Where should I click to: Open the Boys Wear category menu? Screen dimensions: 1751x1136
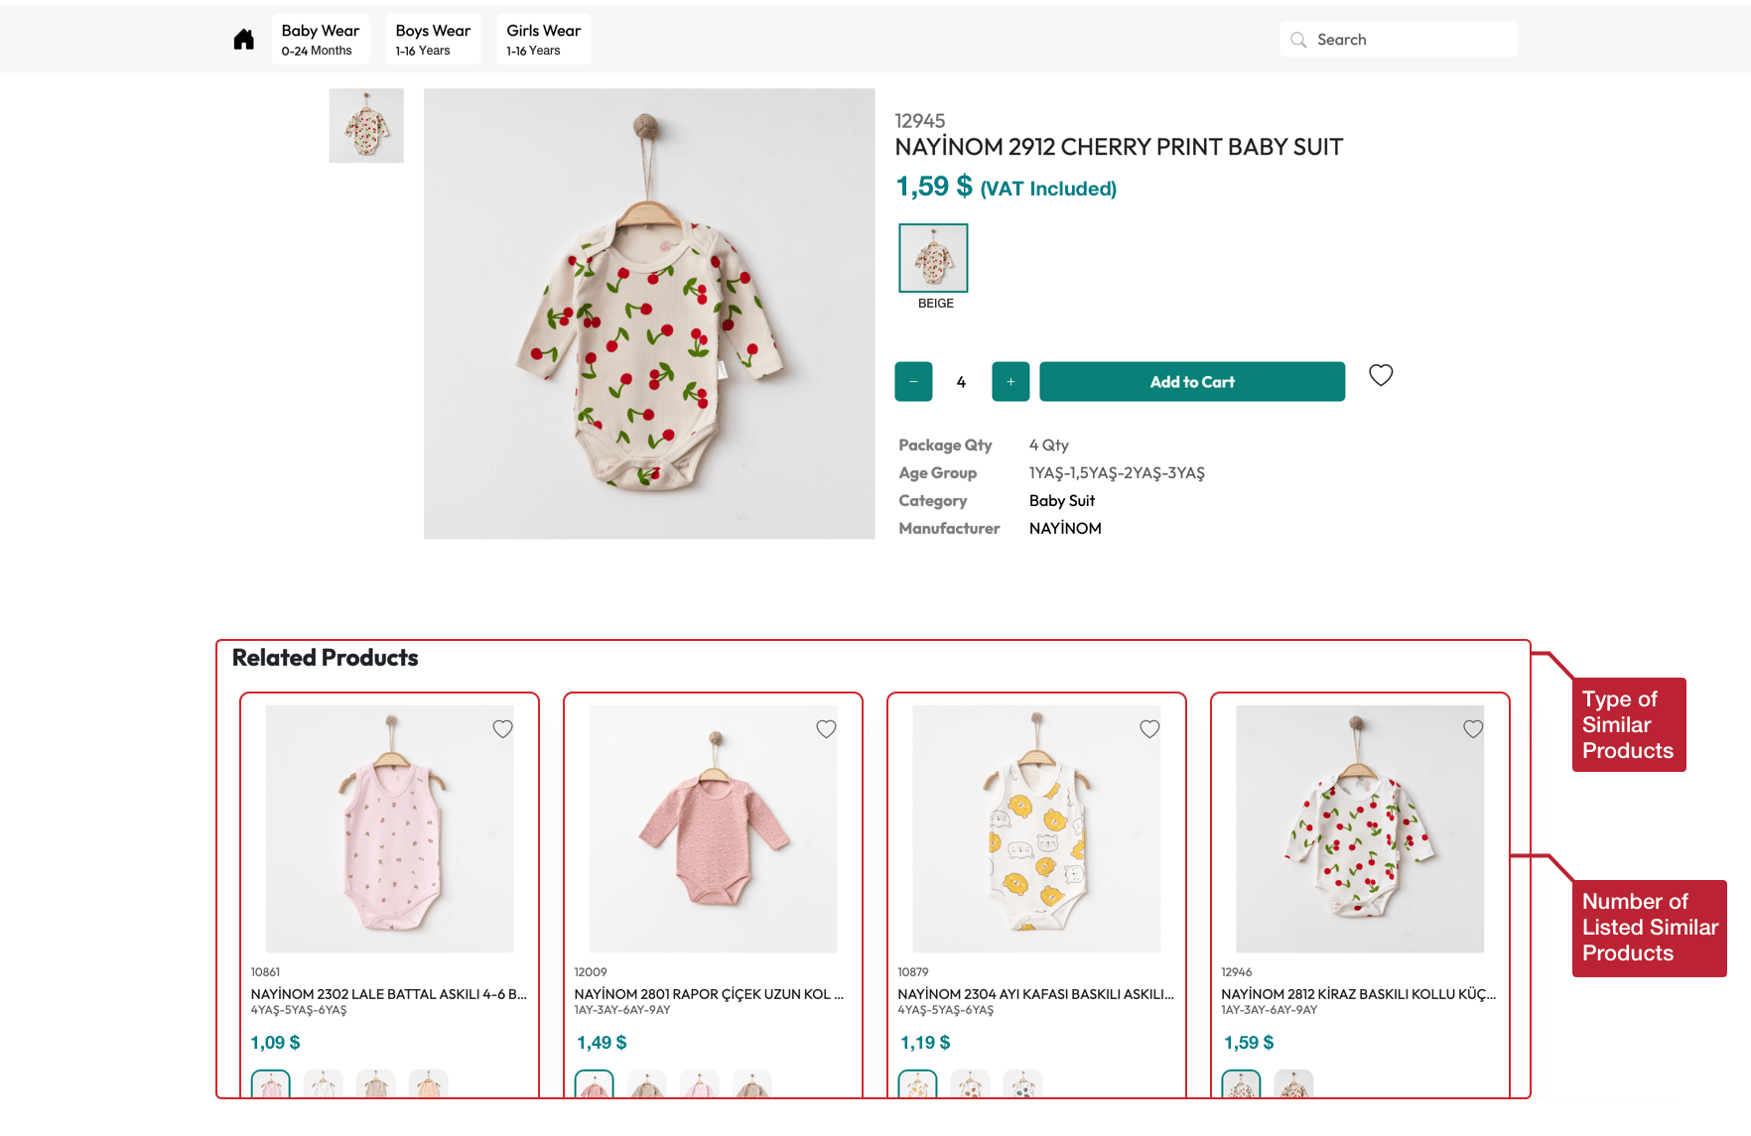click(433, 40)
